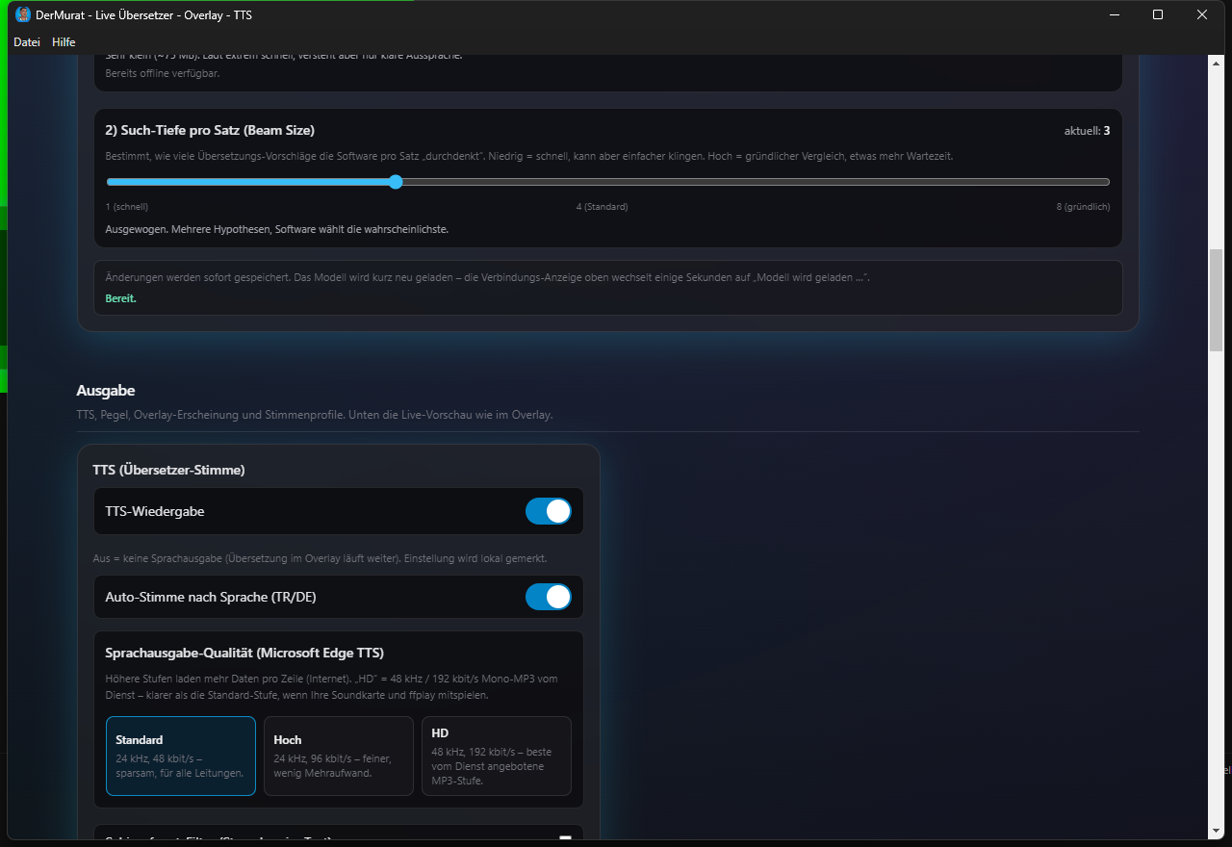
Task: Select the Standard quality option
Action: [181, 756]
